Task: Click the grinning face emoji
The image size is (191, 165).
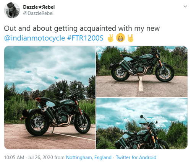Action: coord(120,38)
